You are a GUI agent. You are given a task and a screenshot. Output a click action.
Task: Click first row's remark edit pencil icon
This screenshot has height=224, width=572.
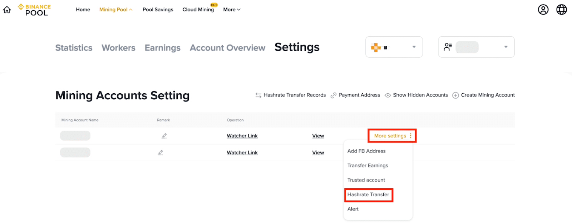click(x=164, y=136)
